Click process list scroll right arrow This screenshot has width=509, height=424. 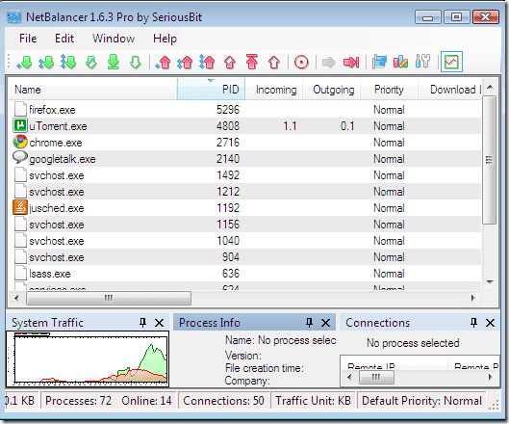coord(473,298)
